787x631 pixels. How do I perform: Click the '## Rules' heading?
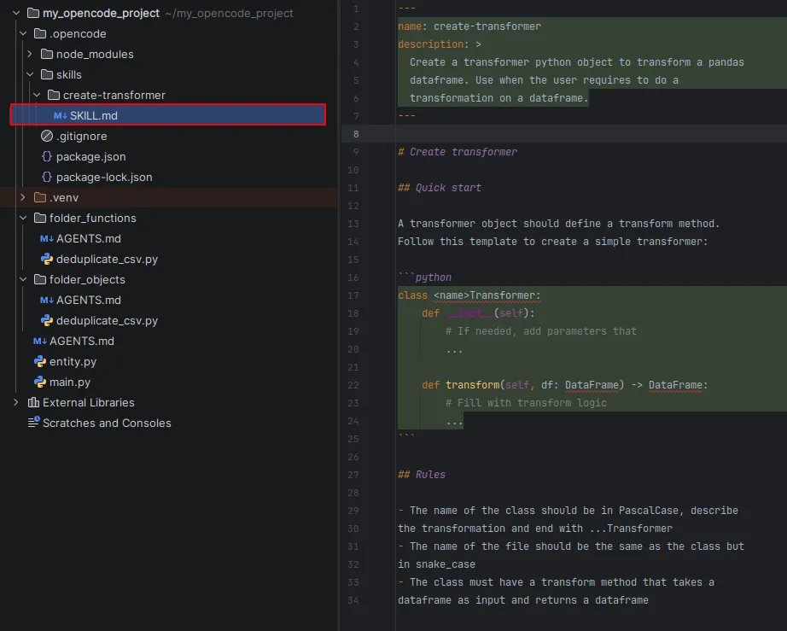click(x=422, y=475)
